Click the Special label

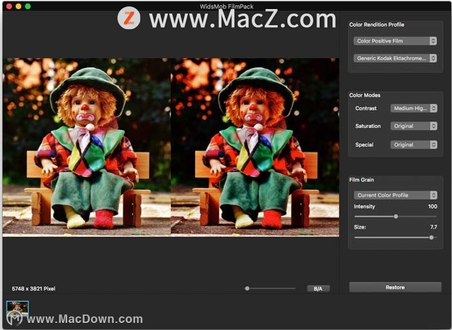364,145
